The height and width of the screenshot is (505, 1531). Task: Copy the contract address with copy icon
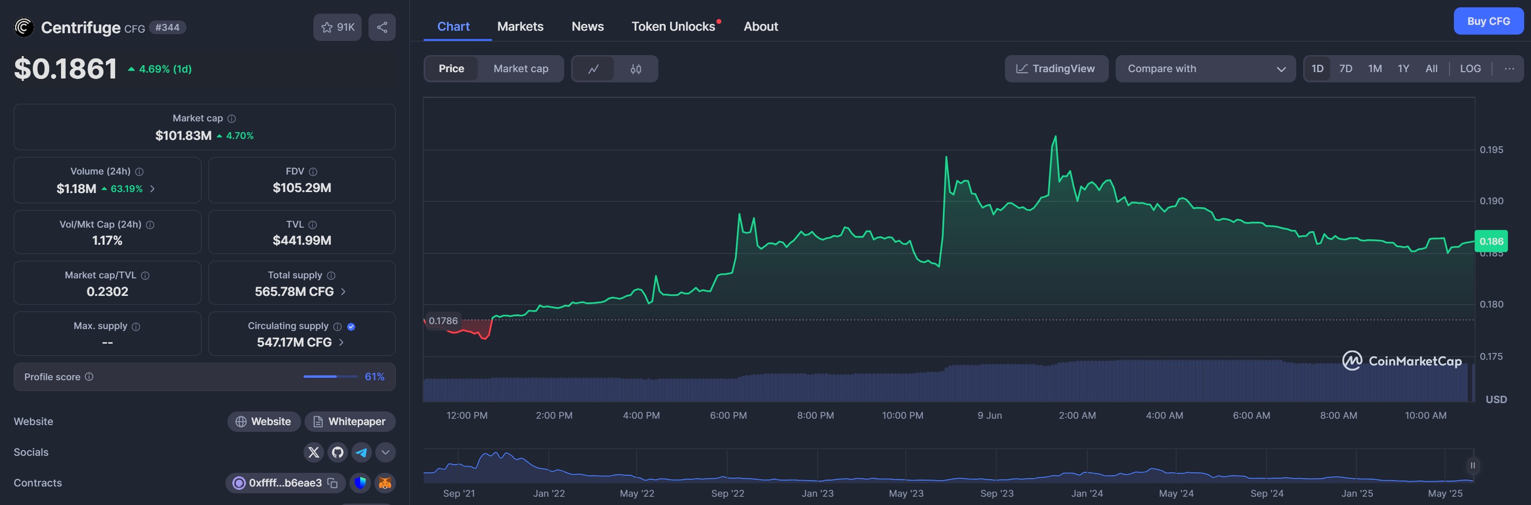333,483
